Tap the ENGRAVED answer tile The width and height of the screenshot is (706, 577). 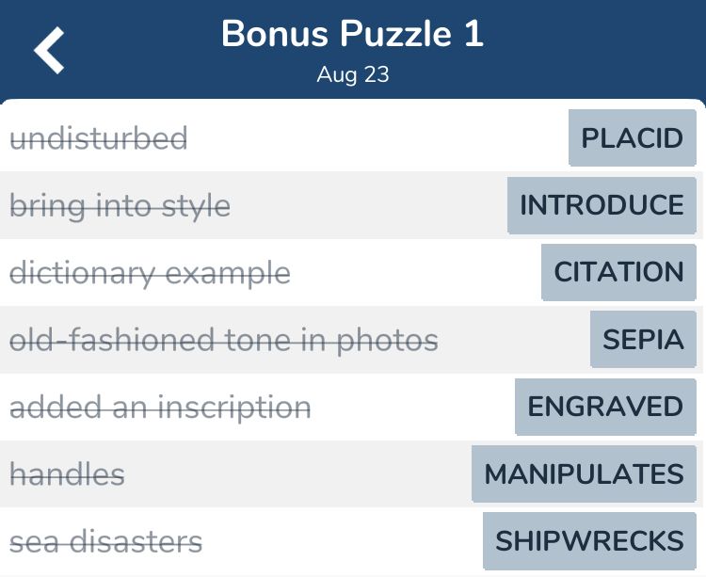[x=605, y=407]
